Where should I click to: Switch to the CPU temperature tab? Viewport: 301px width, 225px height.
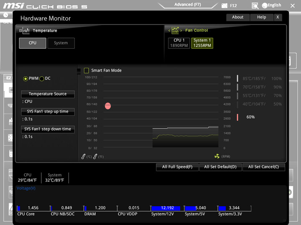coord(33,43)
